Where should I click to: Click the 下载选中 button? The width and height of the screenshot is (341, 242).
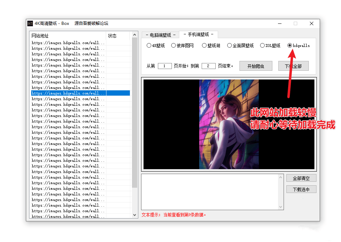(301, 189)
